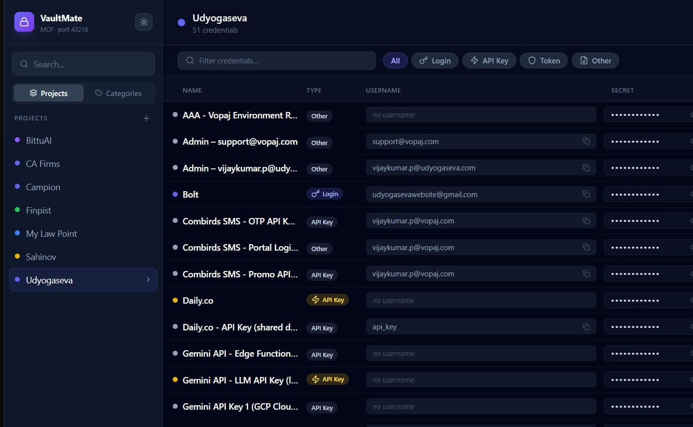The width and height of the screenshot is (693, 427).
Task: Filter credentials by Login type
Action: click(435, 60)
